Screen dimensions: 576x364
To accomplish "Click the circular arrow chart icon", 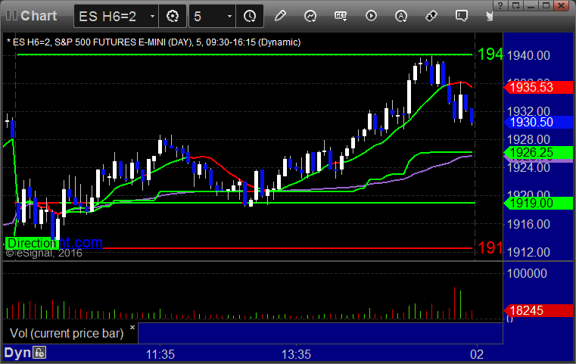I will pos(310,15).
